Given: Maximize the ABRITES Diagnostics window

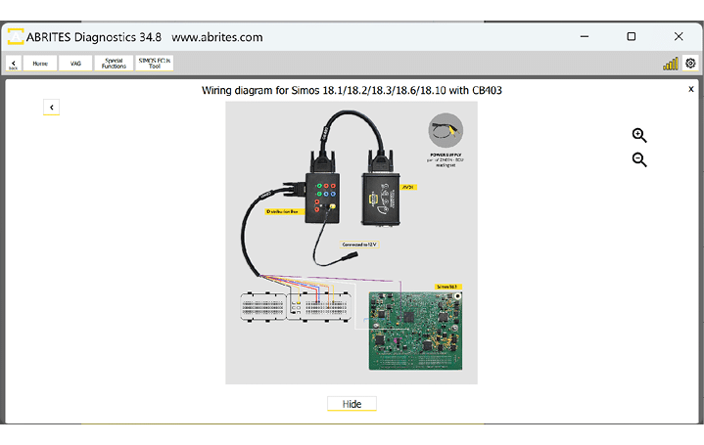Looking at the screenshot, I should coord(631,37).
